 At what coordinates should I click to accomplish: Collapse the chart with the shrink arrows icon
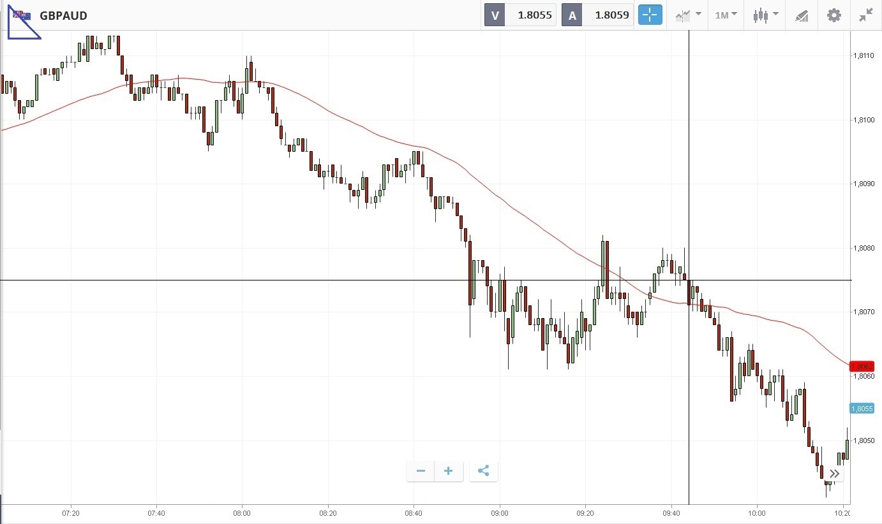(865, 15)
